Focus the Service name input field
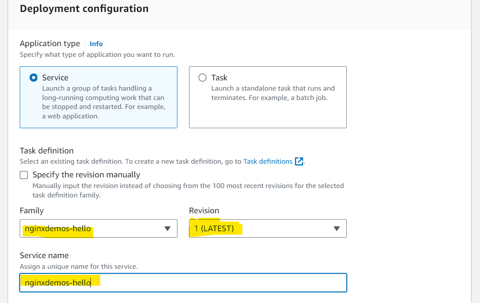Viewport: 480px width, 303px height. [183, 282]
